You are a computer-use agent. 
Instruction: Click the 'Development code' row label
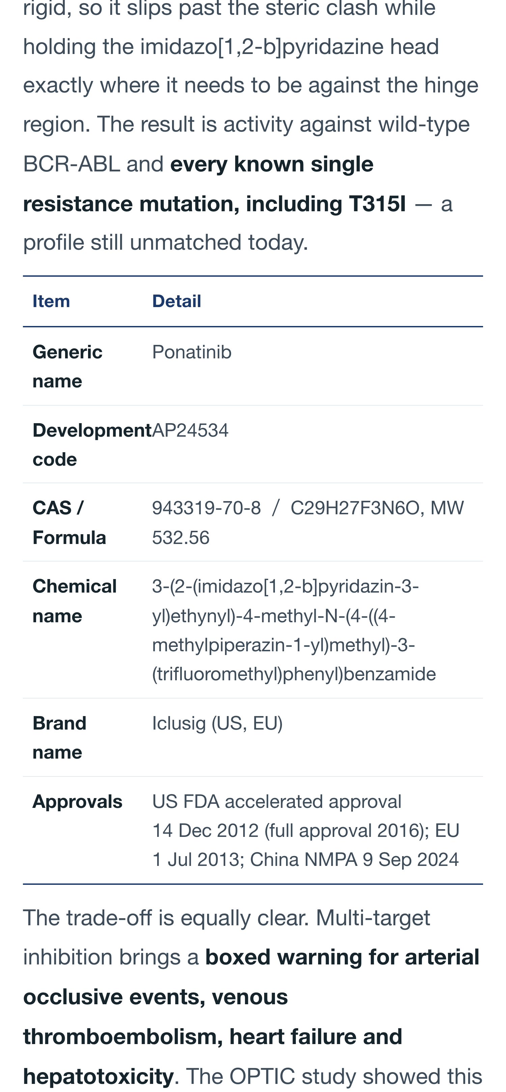click(x=92, y=445)
